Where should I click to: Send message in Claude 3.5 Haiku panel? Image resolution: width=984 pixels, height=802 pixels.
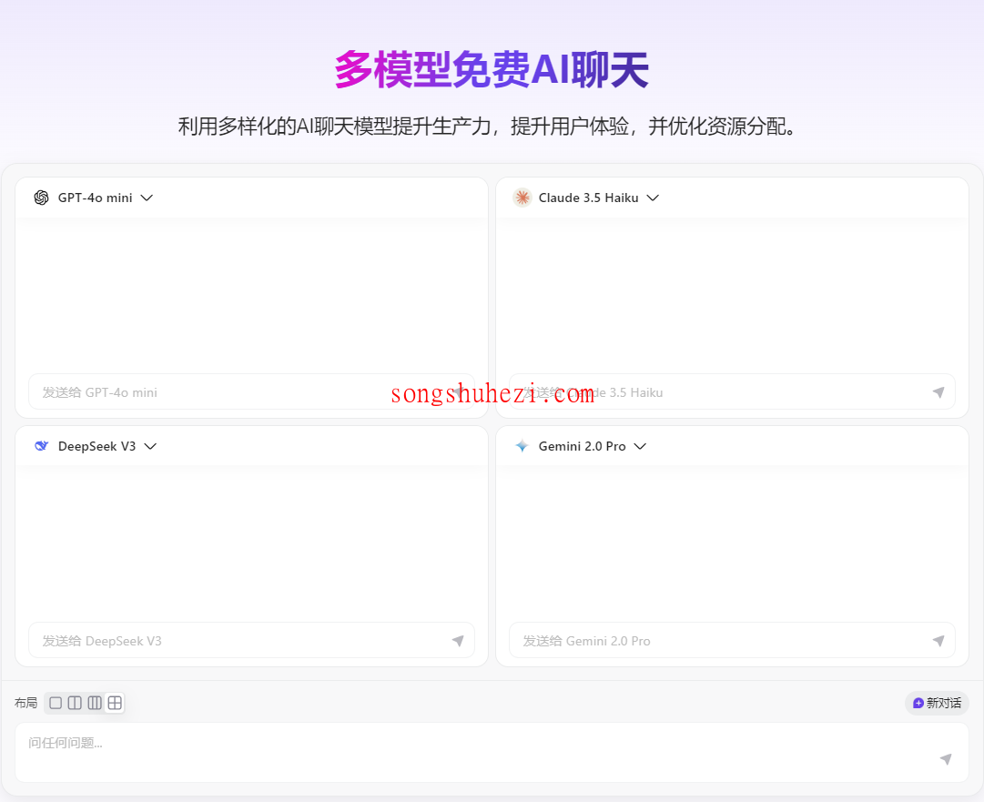click(x=938, y=392)
